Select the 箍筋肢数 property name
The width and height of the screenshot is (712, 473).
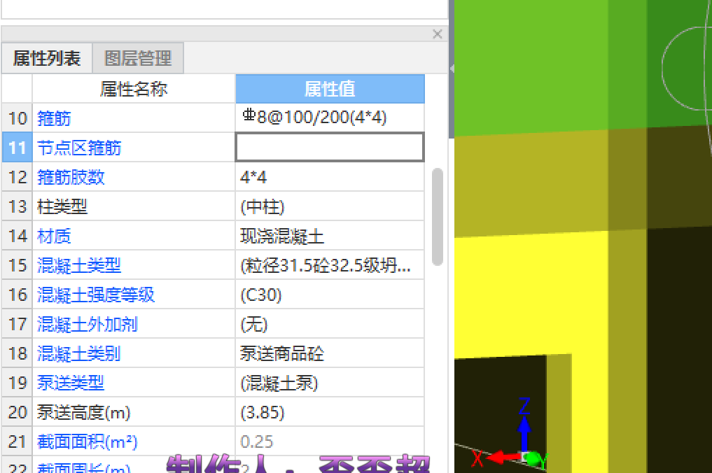tap(71, 177)
